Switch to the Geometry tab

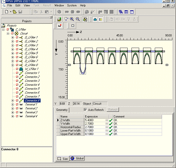[62, 110]
